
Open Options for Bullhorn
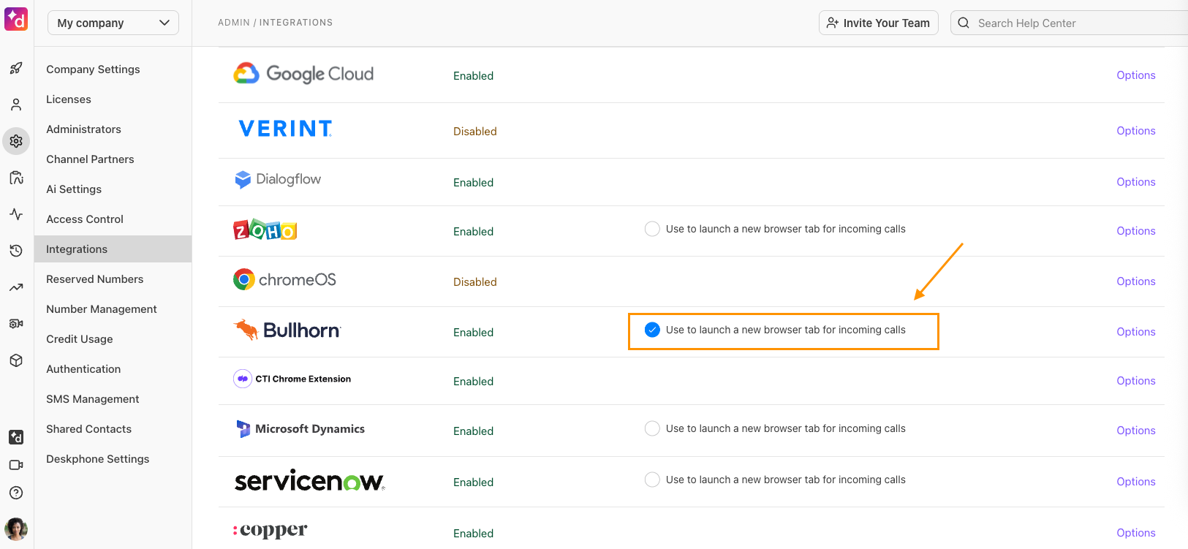pos(1135,332)
